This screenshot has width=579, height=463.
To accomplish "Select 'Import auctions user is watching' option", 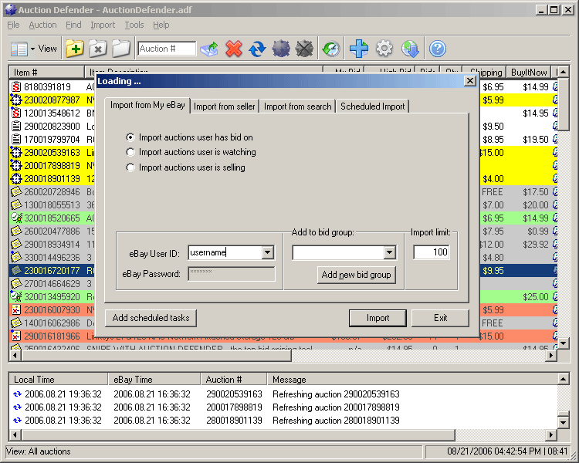I will pyautogui.click(x=130, y=152).
